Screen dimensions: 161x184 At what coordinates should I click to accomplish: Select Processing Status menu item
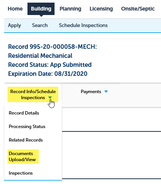(x=27, y=127)
